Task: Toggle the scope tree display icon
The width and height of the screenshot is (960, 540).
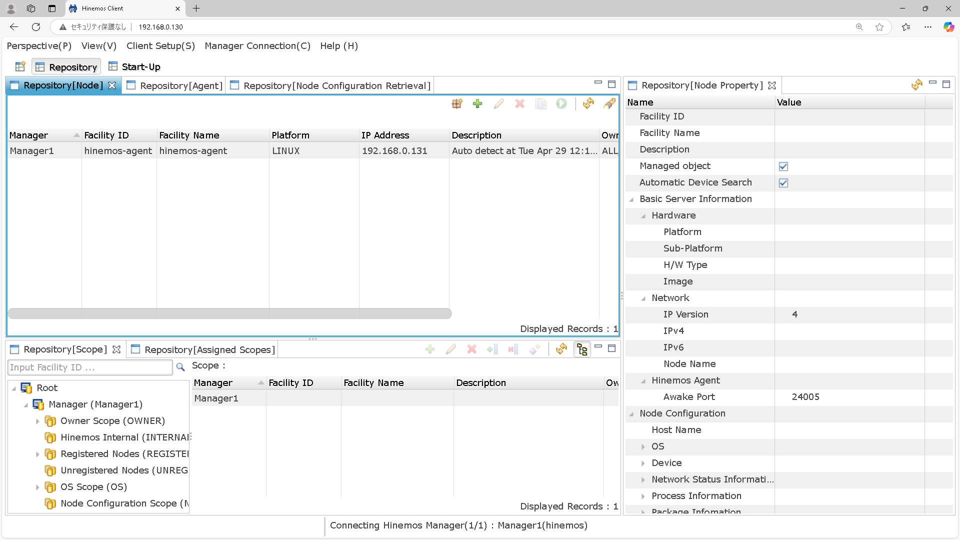Action: click(x=582, y=349)
